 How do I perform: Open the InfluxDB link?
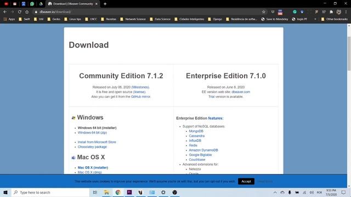195,141
